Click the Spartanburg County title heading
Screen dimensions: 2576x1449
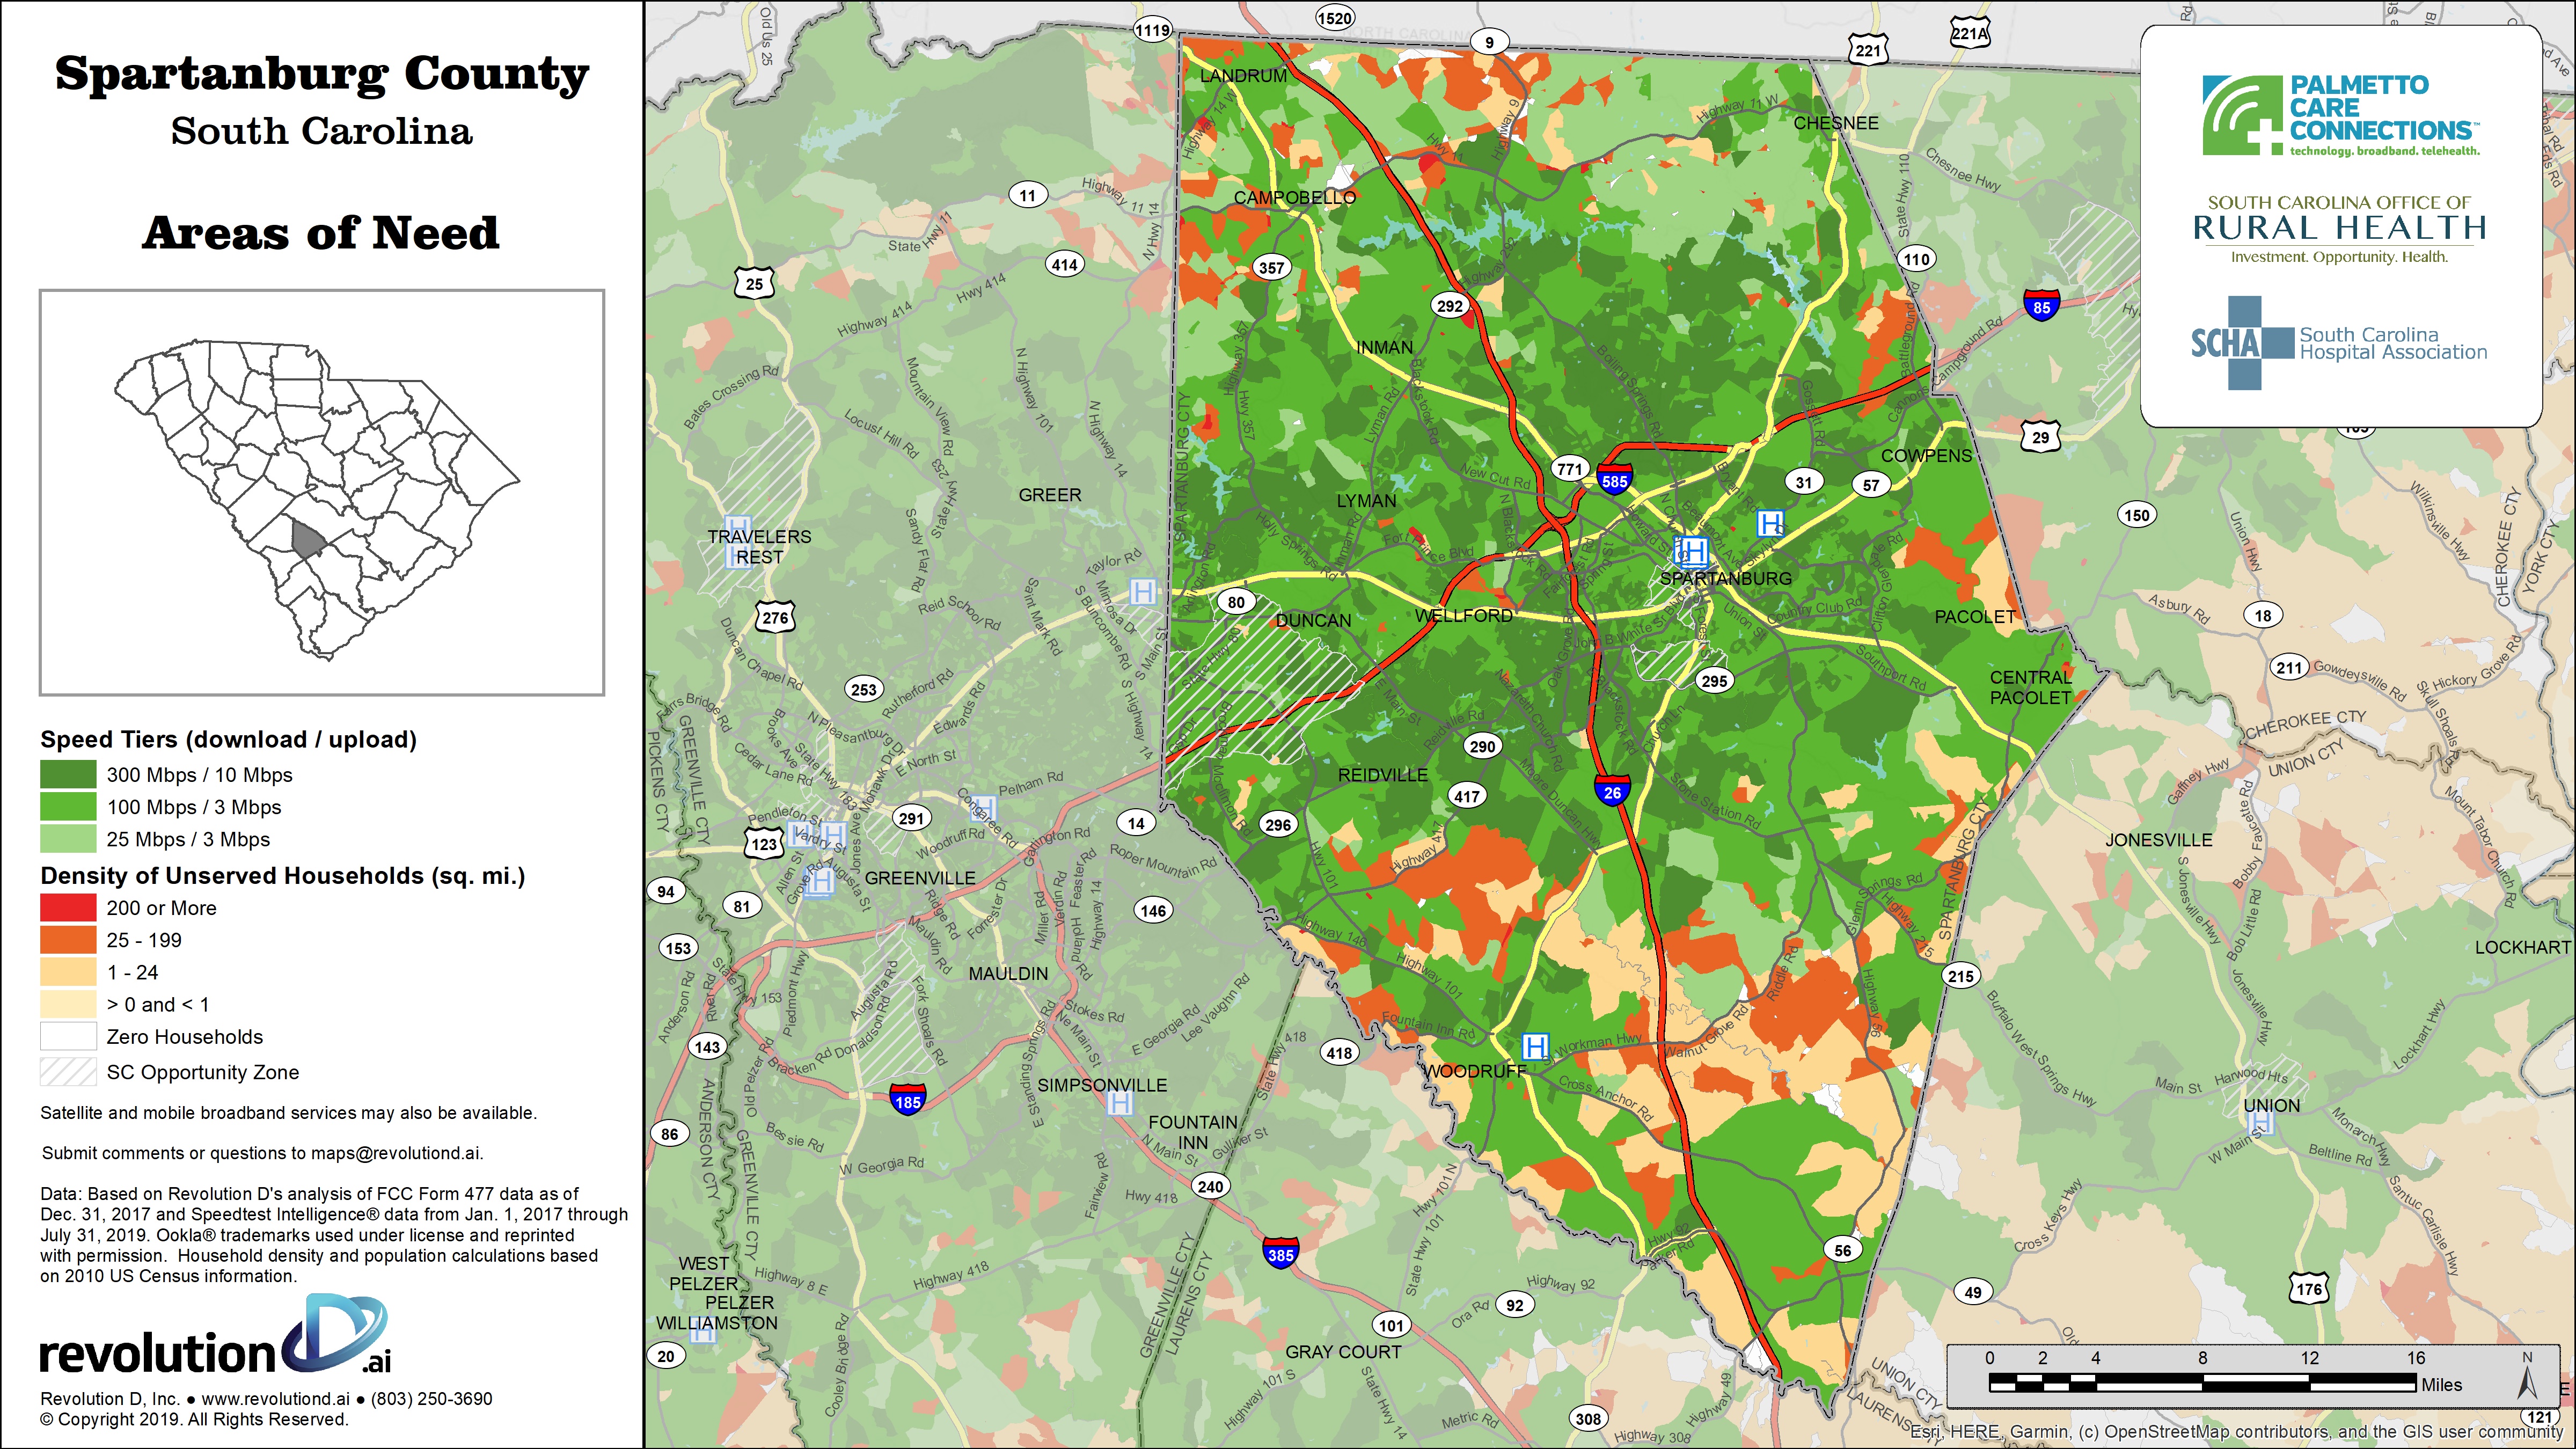(x=321, y=75)
